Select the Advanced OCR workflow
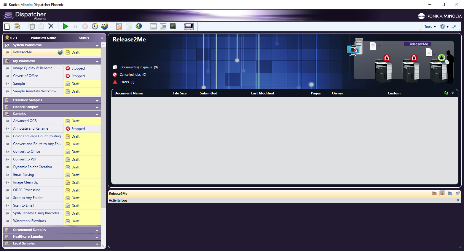464x251 pixels. coord(52,121)
